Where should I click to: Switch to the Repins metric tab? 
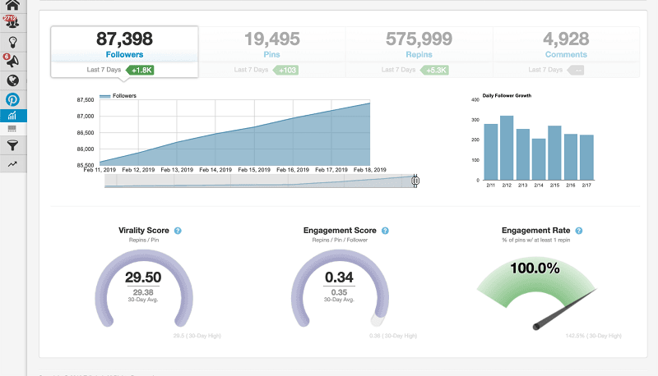tap(419, 44)
